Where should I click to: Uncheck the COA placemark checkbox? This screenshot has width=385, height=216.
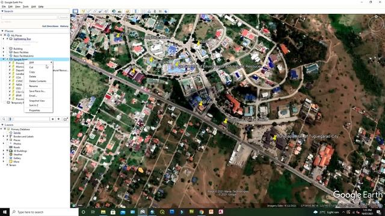coord(10,77)
